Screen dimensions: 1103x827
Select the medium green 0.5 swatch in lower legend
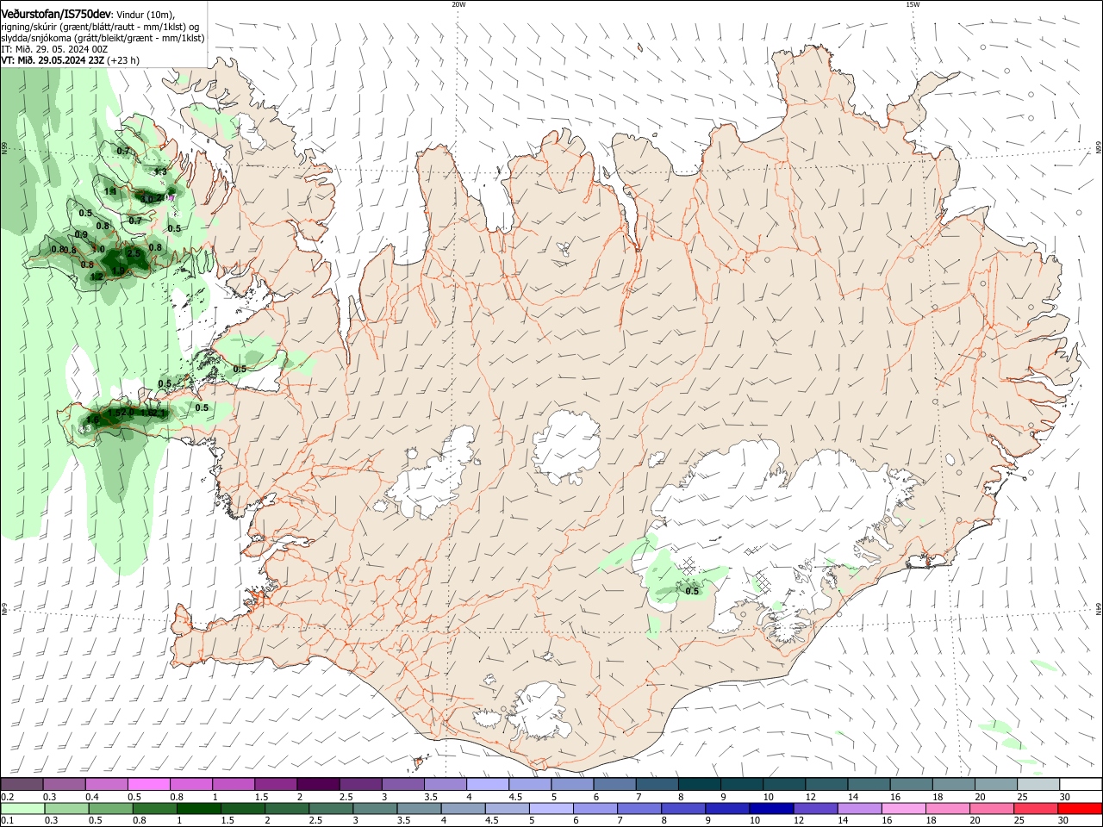[110, 808]
